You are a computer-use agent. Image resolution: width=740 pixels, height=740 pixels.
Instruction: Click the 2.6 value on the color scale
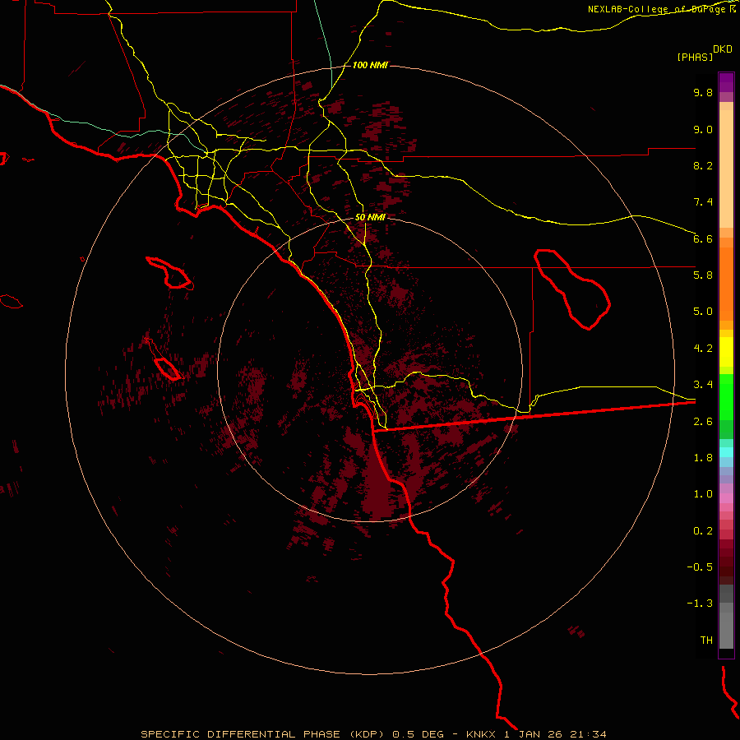coord(703,422)
